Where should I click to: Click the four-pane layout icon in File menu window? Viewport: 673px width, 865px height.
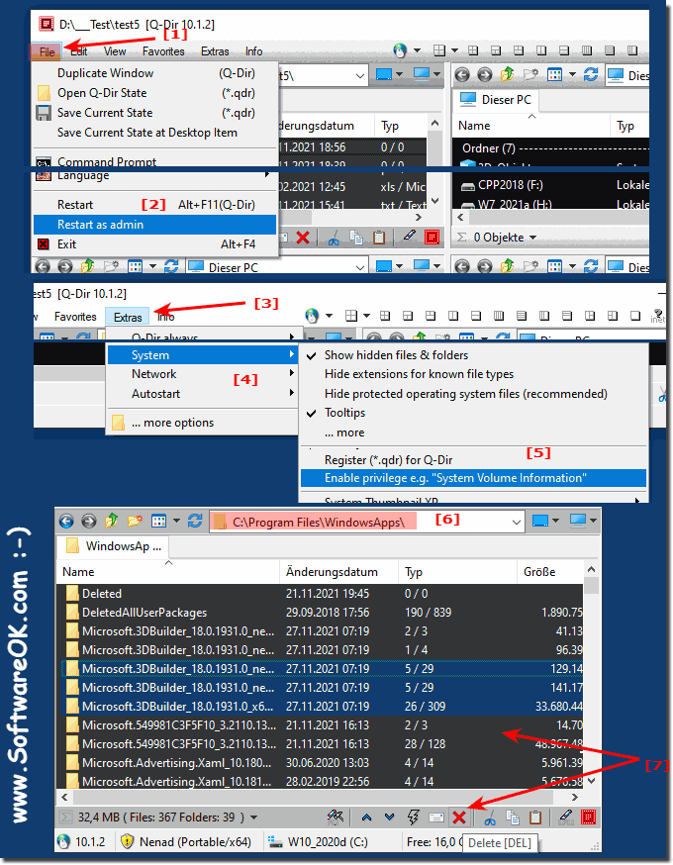pos(439,50)
